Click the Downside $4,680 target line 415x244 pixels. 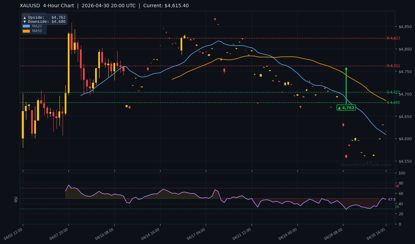(x=44, y=22)
